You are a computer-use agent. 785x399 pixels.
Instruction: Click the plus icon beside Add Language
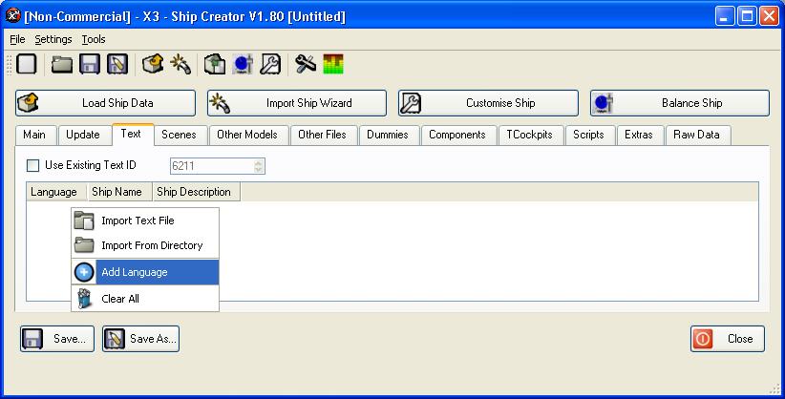[84, 272]
